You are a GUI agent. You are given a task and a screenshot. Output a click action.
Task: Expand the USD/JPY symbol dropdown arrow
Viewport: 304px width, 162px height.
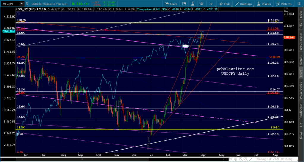click(x=21, y=4)
